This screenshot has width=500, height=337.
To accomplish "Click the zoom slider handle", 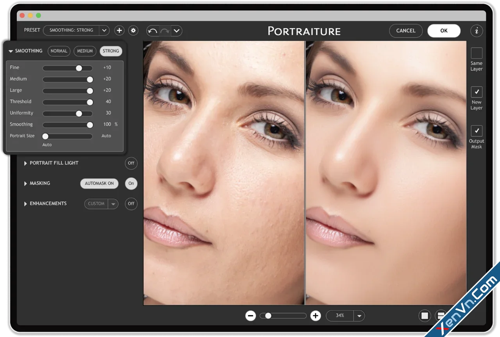I will (268, 316).
